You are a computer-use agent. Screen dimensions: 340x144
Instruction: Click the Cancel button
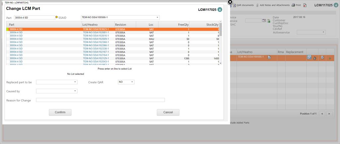click(x=168, y=112)
